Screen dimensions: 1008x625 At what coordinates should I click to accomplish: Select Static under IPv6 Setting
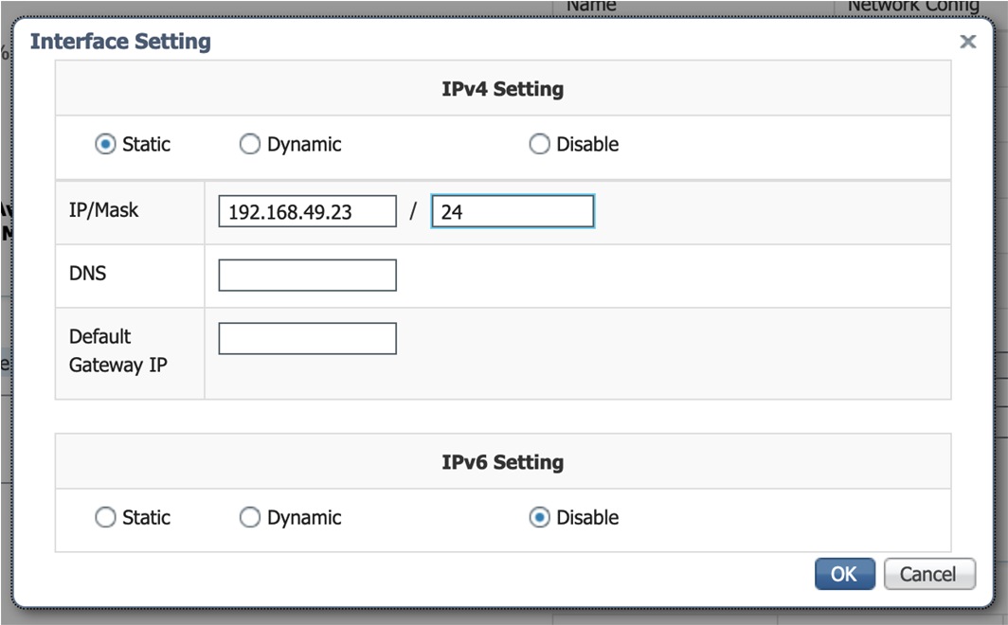[105, 518]
